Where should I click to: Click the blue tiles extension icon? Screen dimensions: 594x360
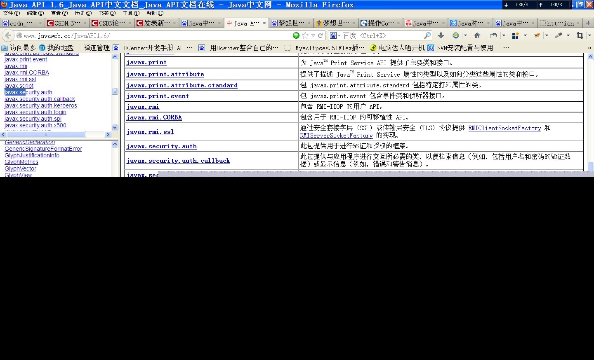coord(515,35)
